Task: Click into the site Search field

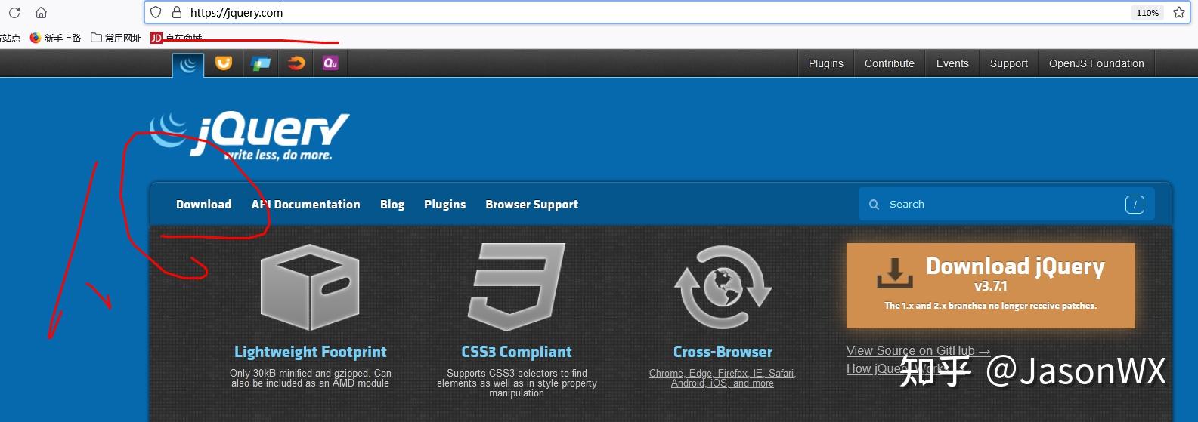Action: tap(1006, 204)
